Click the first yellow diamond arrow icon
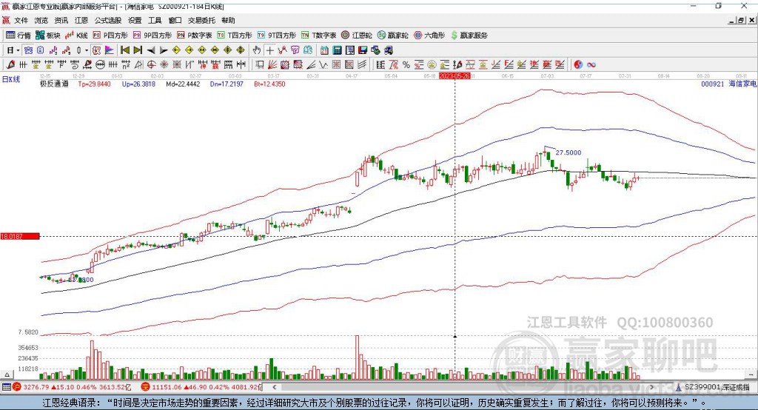The height and width of the screenshot is (410, 758). 176,50
